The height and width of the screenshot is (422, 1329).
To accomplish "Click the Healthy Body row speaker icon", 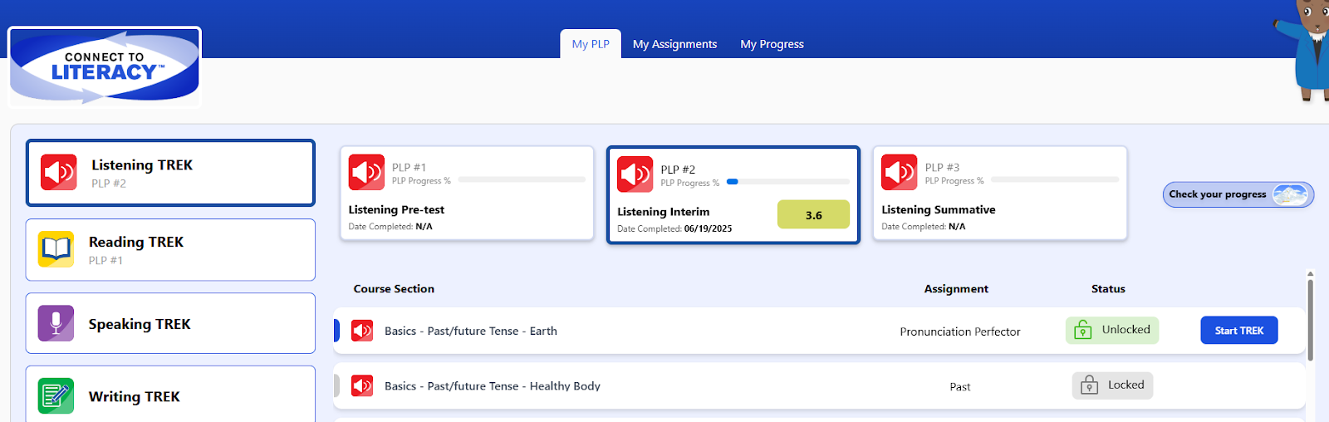I will [x=362, y=385].
